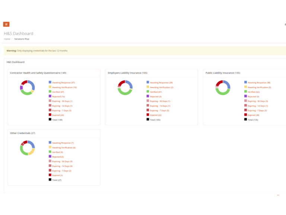Click the warning about last 12 months
The image size is (286, 215).
point(37,51)
